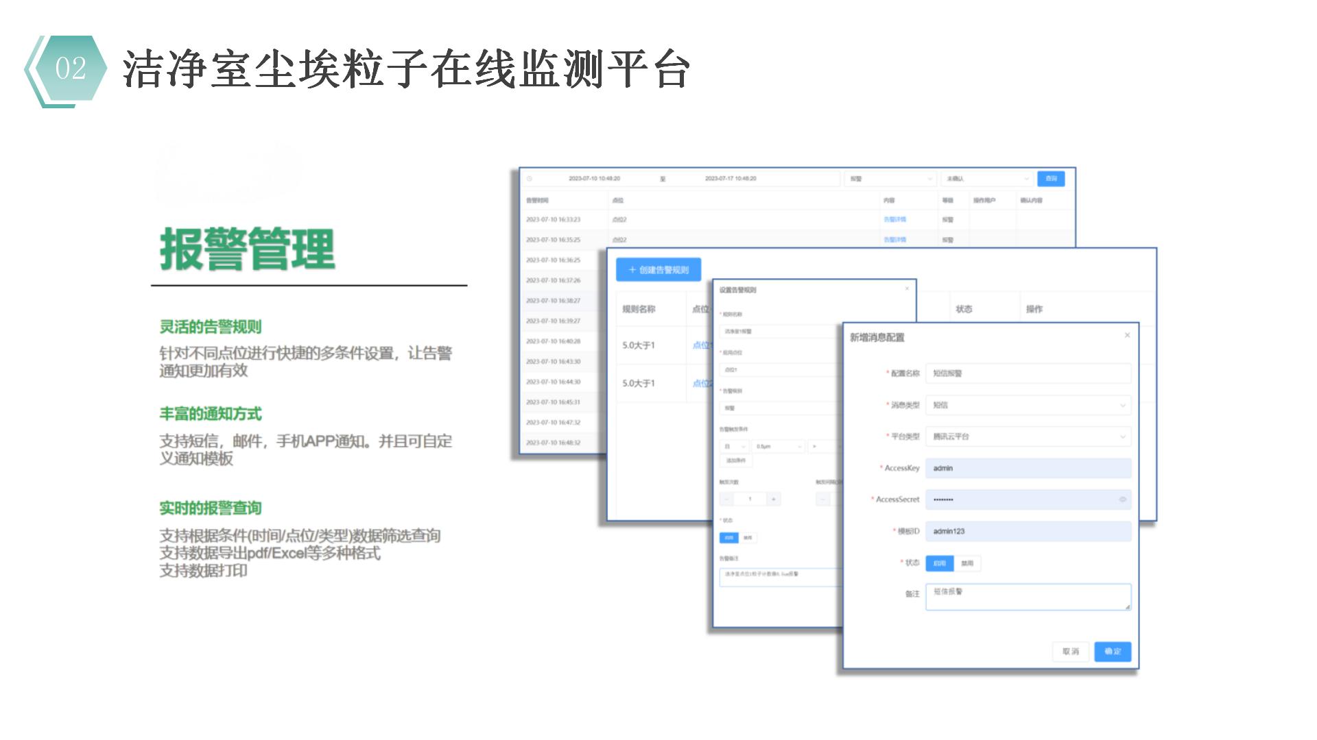Image resolution: width=1317 pixels, height=740 pixels.
Task: Click the 02 hexagon badge
Action: pos(70,69)
